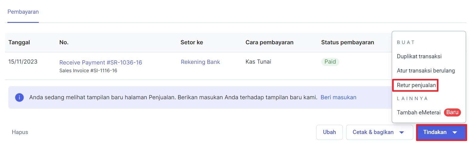Click the Cara pembayaran column header

tap(269, 42)
